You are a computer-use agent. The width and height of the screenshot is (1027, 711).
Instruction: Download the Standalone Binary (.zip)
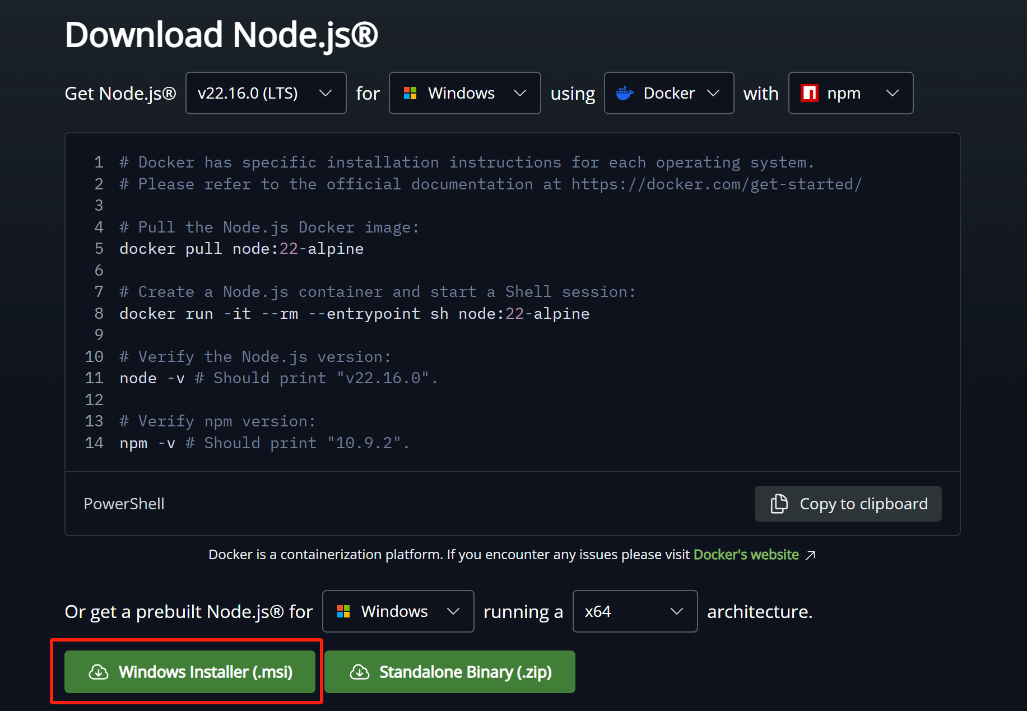450,672
